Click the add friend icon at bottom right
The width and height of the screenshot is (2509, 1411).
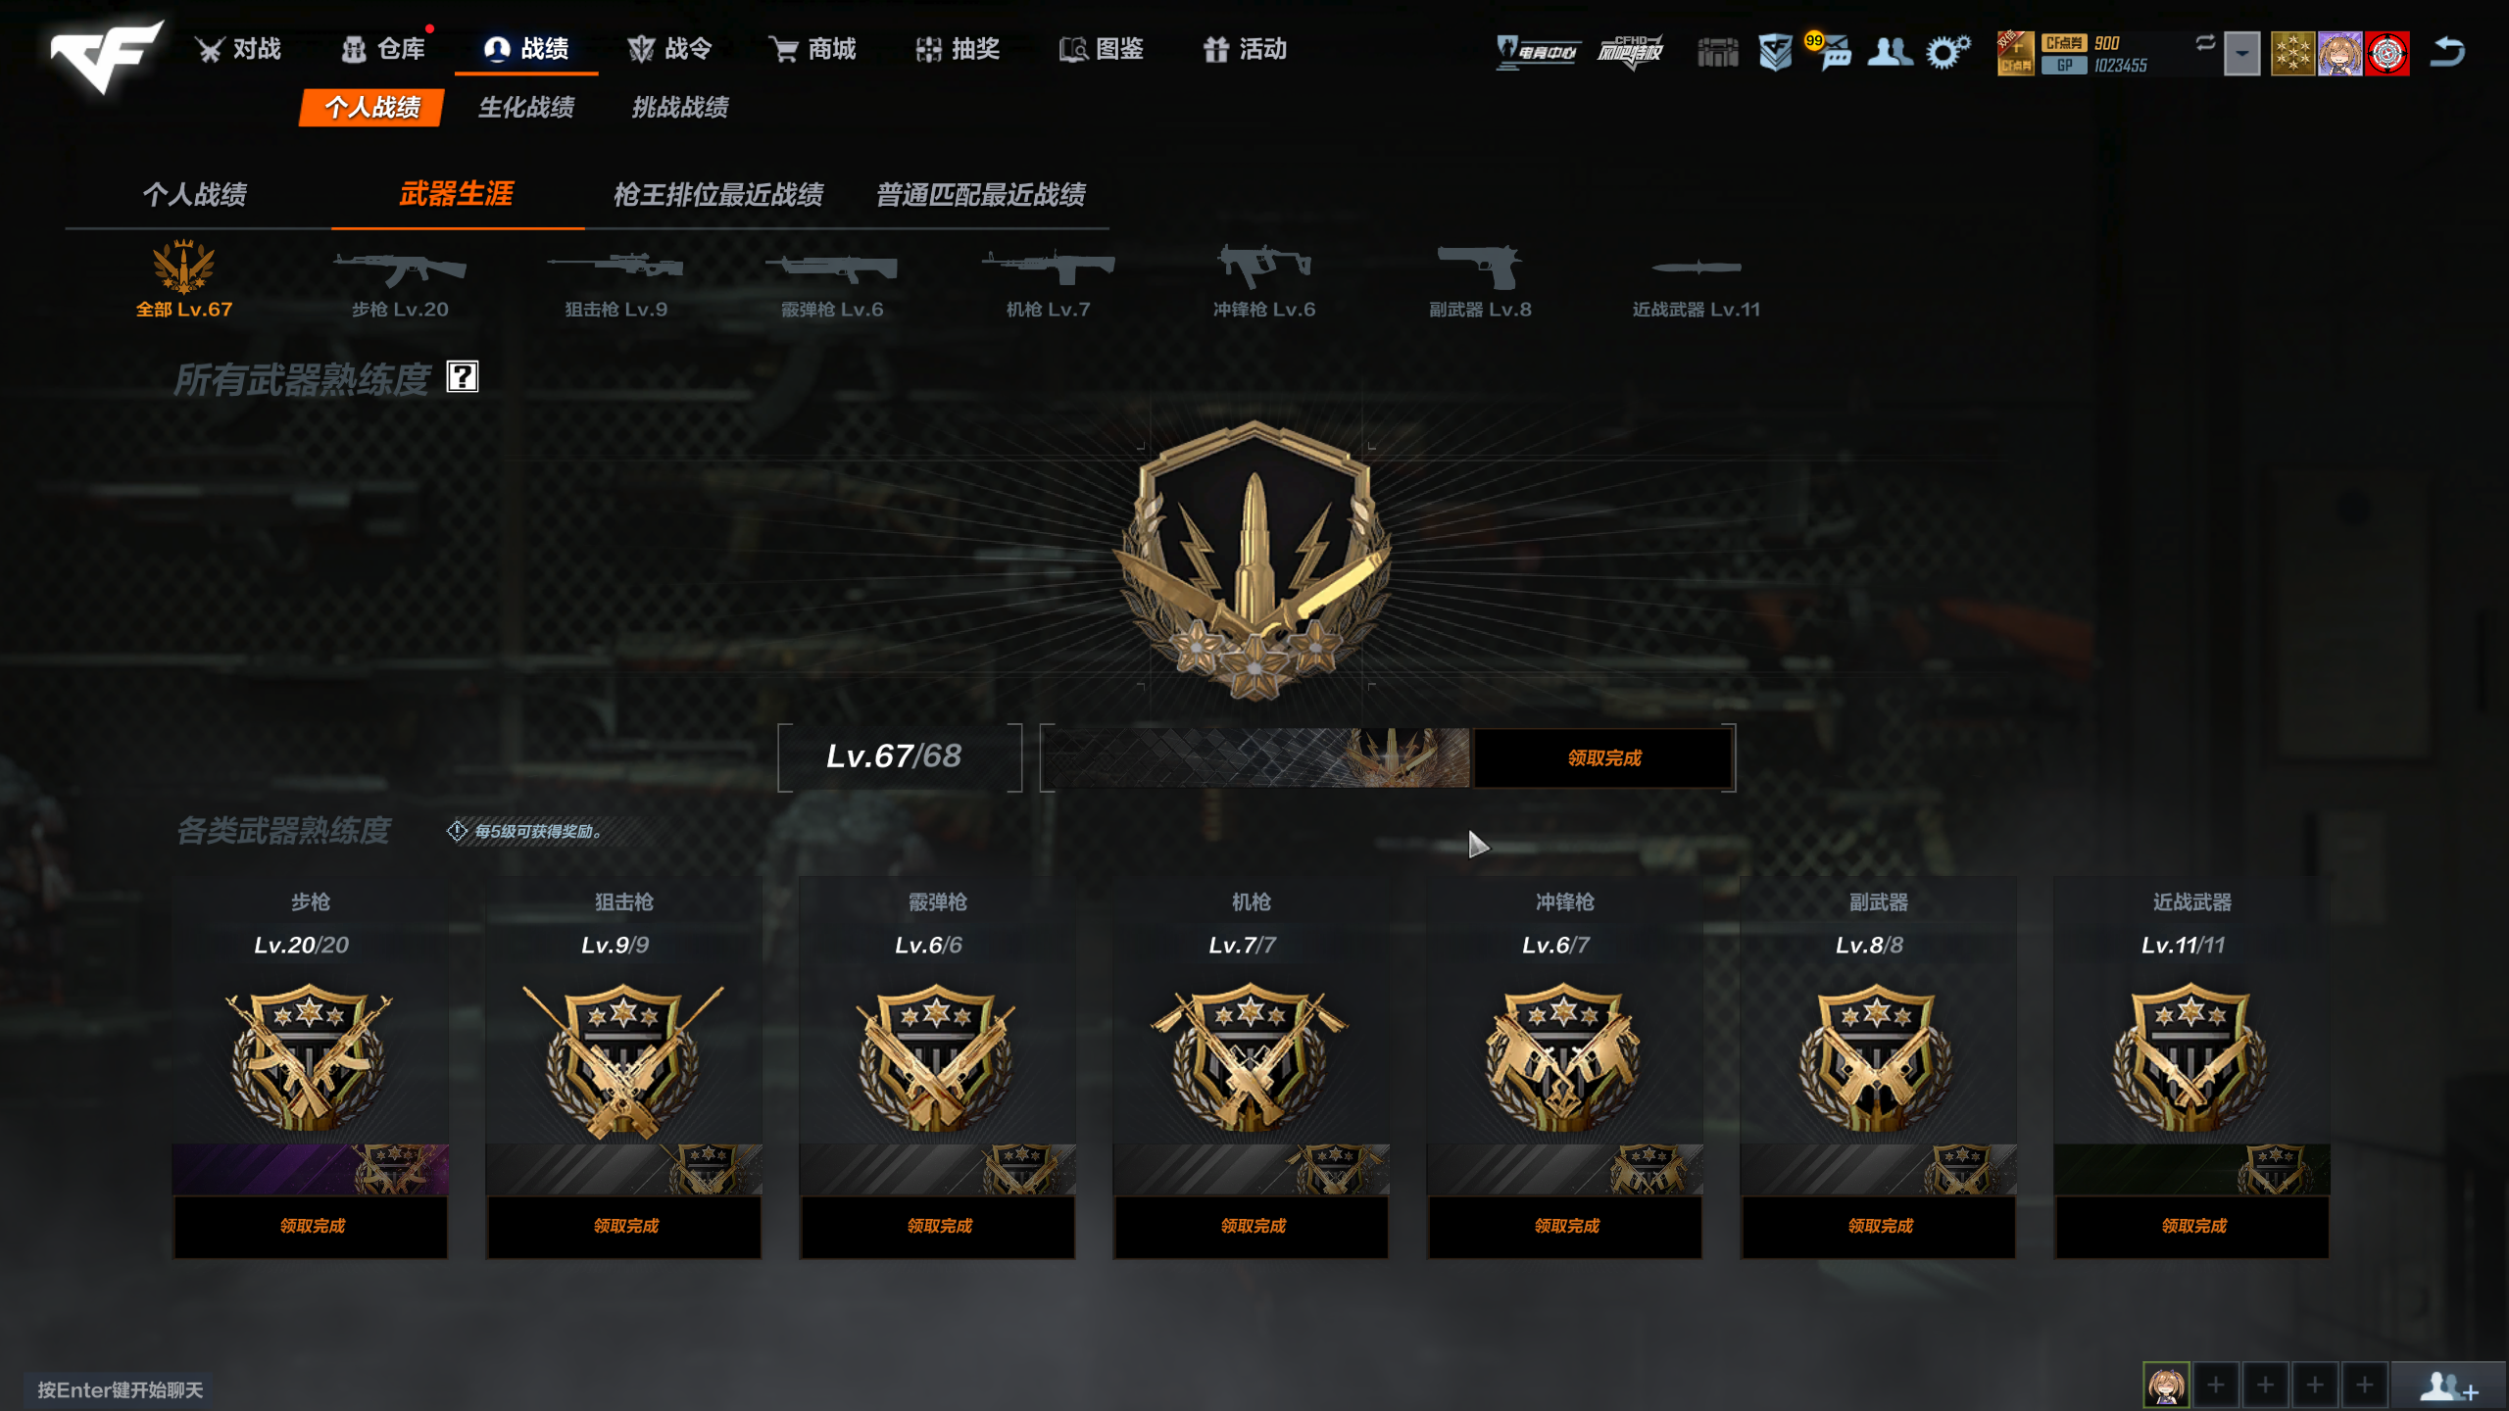coord(2447,1386)
